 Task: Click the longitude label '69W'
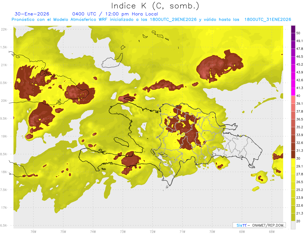tap(242, 232)
